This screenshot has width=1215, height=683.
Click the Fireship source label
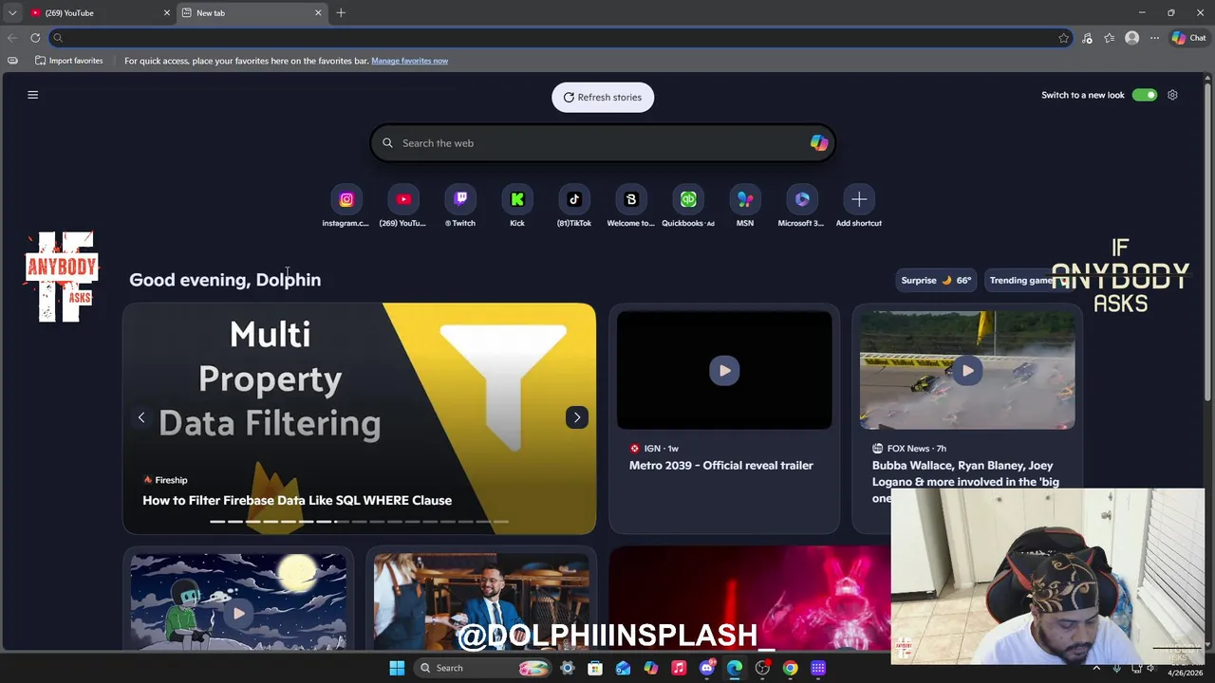click(165, 480)
